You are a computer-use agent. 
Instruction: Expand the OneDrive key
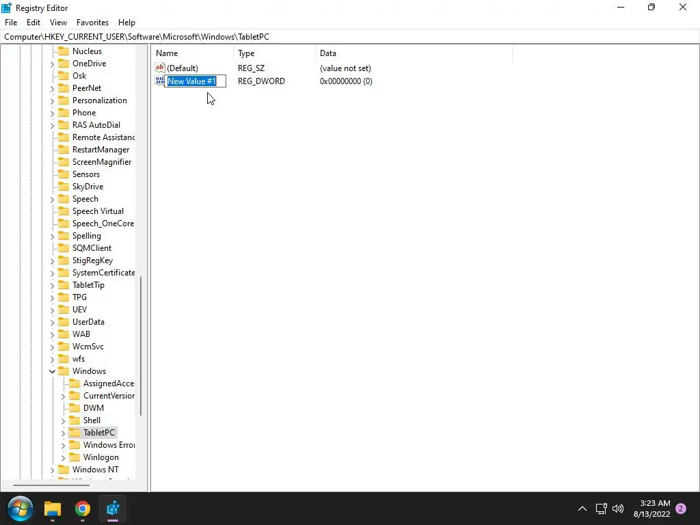(x=52, y=64)
